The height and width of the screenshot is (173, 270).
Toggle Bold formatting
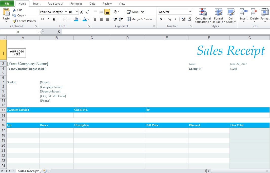tap(42, 19)
